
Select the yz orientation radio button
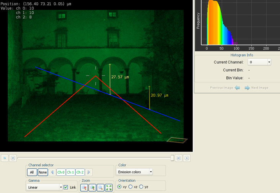point(141,187)
